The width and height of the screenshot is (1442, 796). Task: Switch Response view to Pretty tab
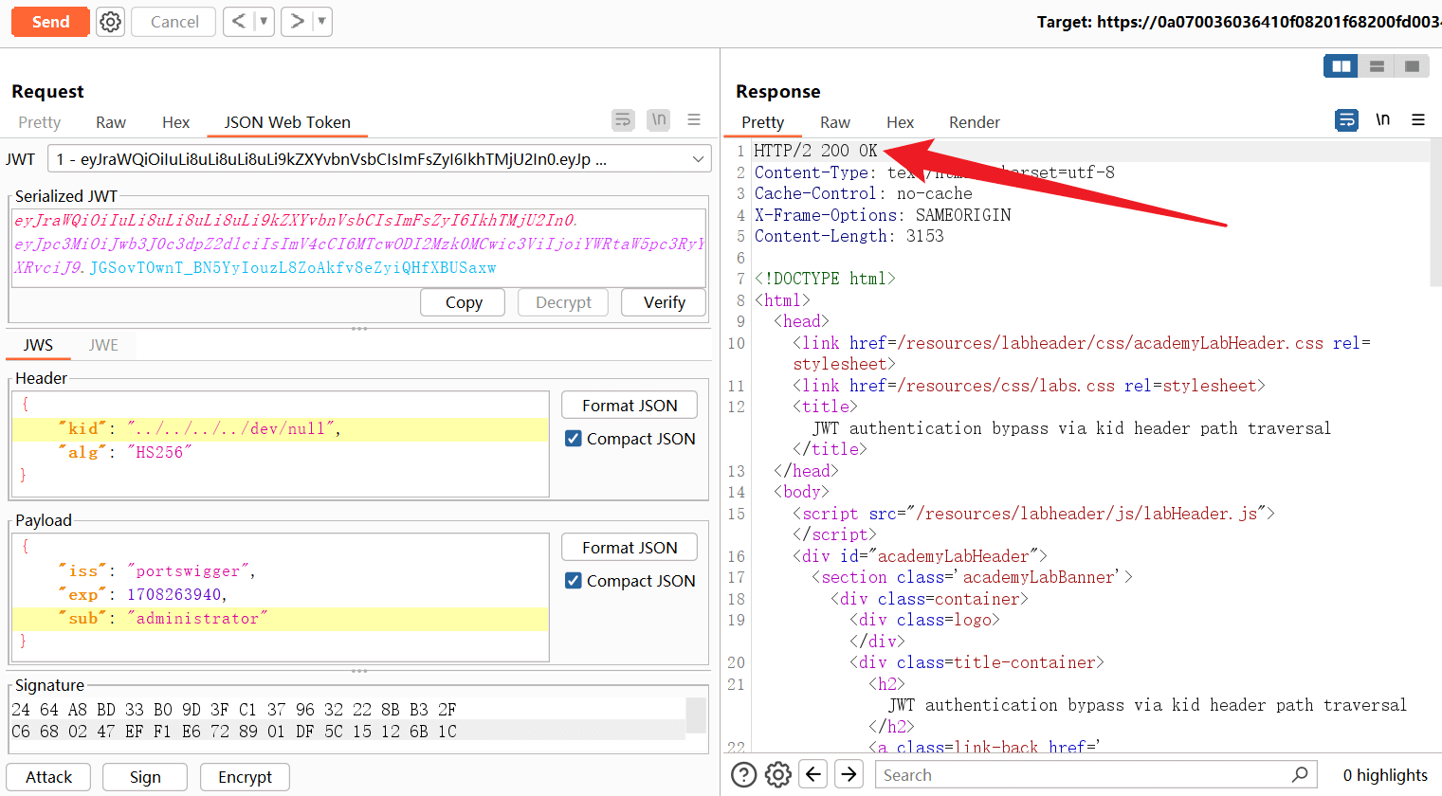click(762, 122)
